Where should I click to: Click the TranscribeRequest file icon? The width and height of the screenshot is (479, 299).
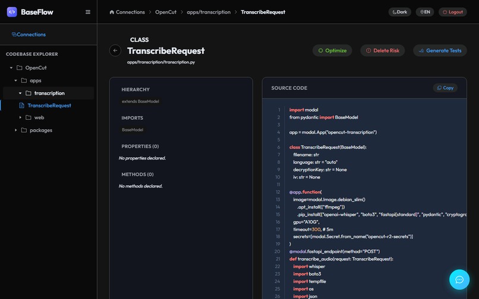21,106
